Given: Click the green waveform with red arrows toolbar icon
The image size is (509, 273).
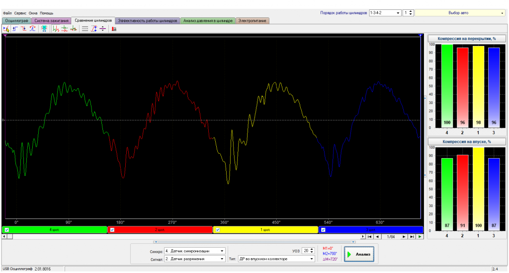Looking at the screenshot, I should (56, 29).
